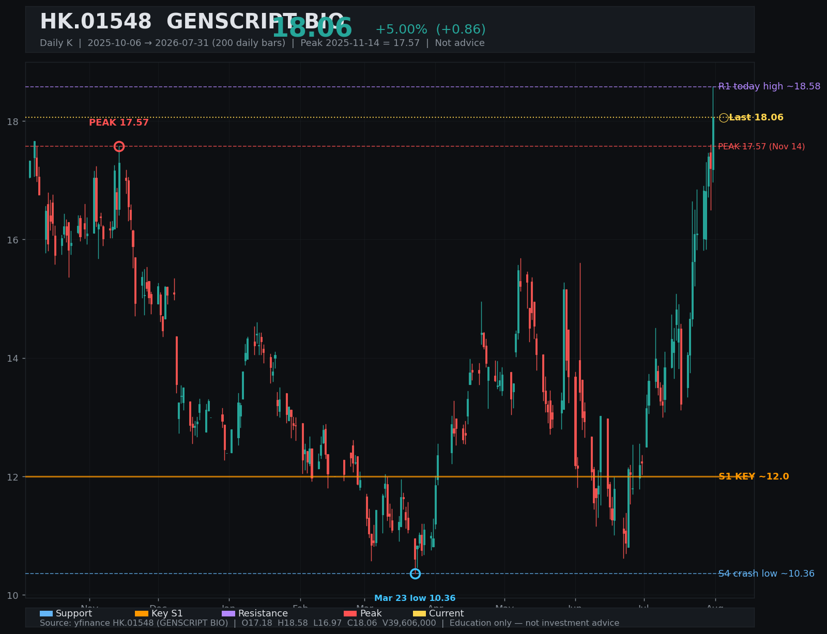
Task: Select the blue circle marker at the March low
Action: 415,574
